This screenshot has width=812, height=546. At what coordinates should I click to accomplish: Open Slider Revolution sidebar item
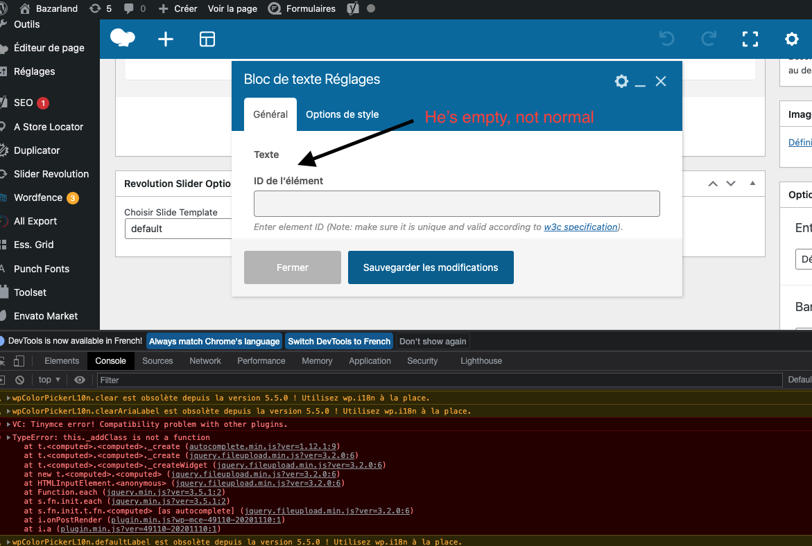pyautogui.click(x=51, y=174)
